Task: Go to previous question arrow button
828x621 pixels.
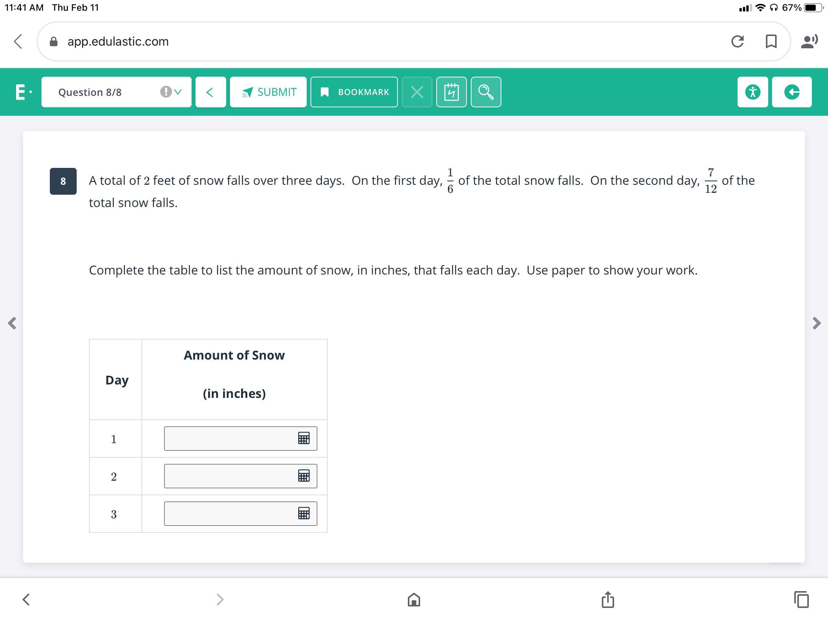Action: pos(210,92)
